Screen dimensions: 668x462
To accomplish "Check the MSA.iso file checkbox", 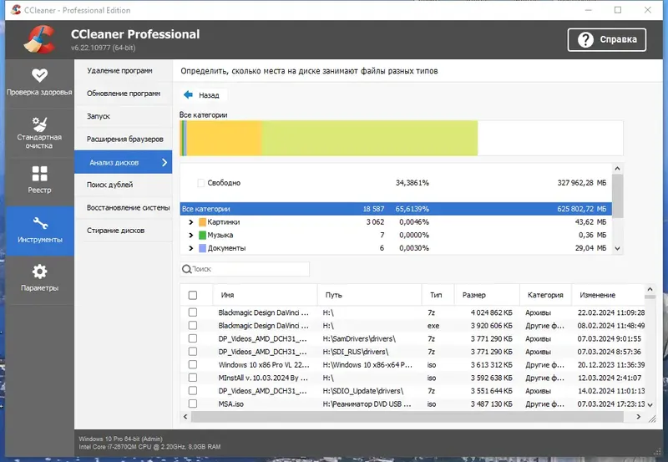I will pyautogui.click(x=193, y=404).
